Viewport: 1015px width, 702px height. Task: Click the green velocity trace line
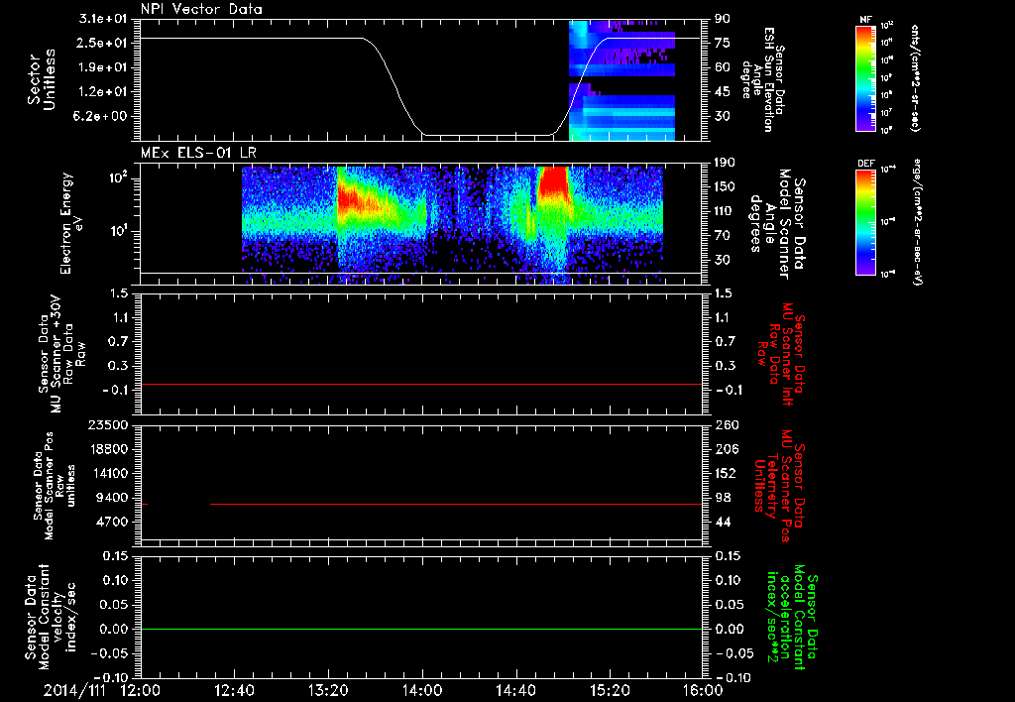(421, 629)
